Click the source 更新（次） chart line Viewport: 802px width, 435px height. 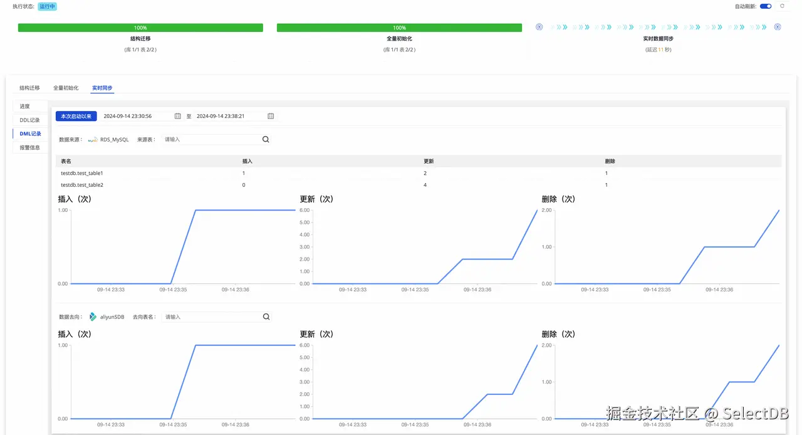[489, 259]
